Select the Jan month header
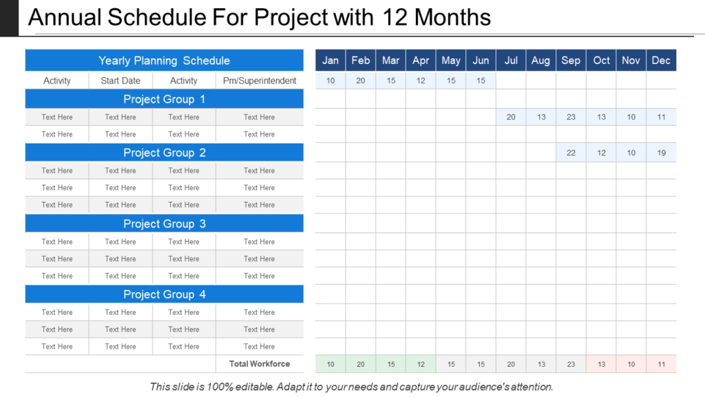 [330, 61]
